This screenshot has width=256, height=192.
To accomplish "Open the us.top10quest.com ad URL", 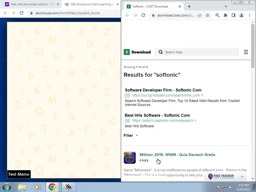I will [166, 95].
